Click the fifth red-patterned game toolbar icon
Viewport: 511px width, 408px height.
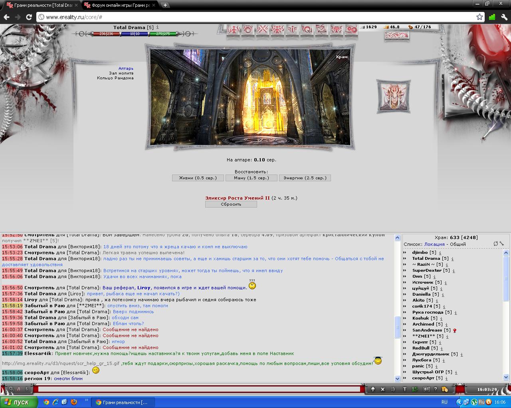(292, 29)
